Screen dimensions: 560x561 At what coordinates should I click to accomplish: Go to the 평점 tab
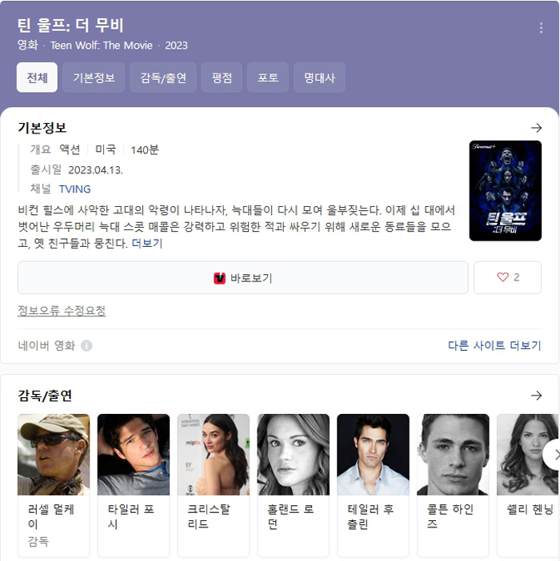(x=222, y=78)
